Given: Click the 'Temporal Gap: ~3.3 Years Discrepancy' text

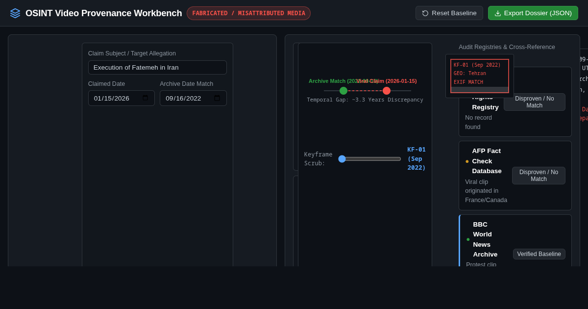Looking at the screenshot, I should click(365, 100).
